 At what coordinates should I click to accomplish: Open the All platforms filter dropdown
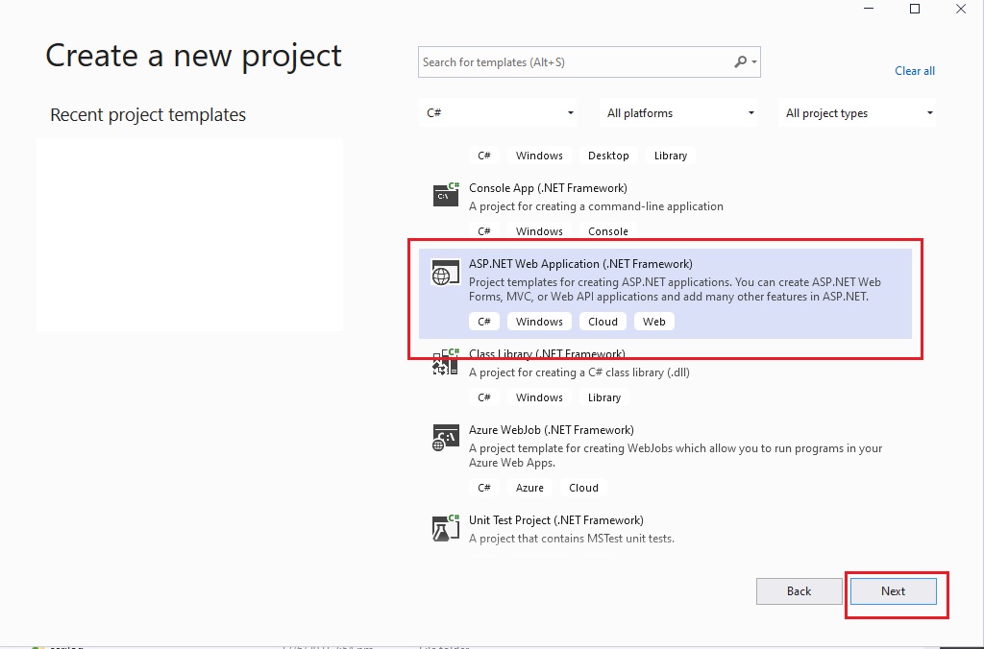click(x=677, y=113)
